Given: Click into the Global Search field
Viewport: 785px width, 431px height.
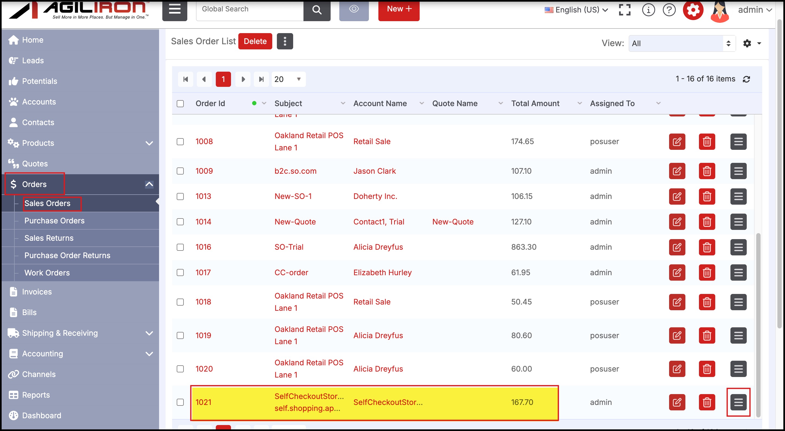Looking at the screenshot, I should click(x=249, y=9).
